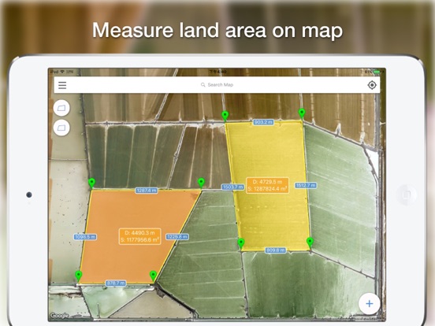The height and width of the screenshot is (326, 435).
Task: Open the hamburger menu icon
Action: (x=62, y=85)
